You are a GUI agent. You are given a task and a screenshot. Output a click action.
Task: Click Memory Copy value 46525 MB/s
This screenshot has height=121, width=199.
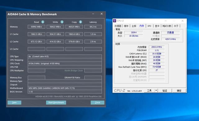(74, 27)
